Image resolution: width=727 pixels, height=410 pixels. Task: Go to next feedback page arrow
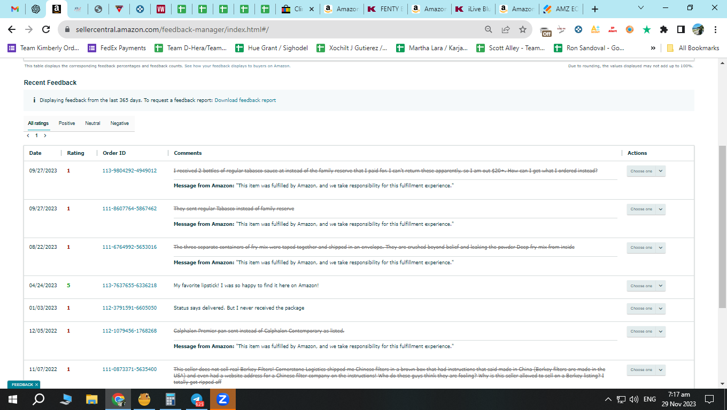[x=45, y=136]
